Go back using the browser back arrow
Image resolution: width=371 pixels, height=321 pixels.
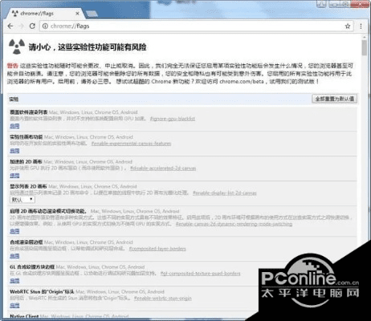tap(10, 26)
